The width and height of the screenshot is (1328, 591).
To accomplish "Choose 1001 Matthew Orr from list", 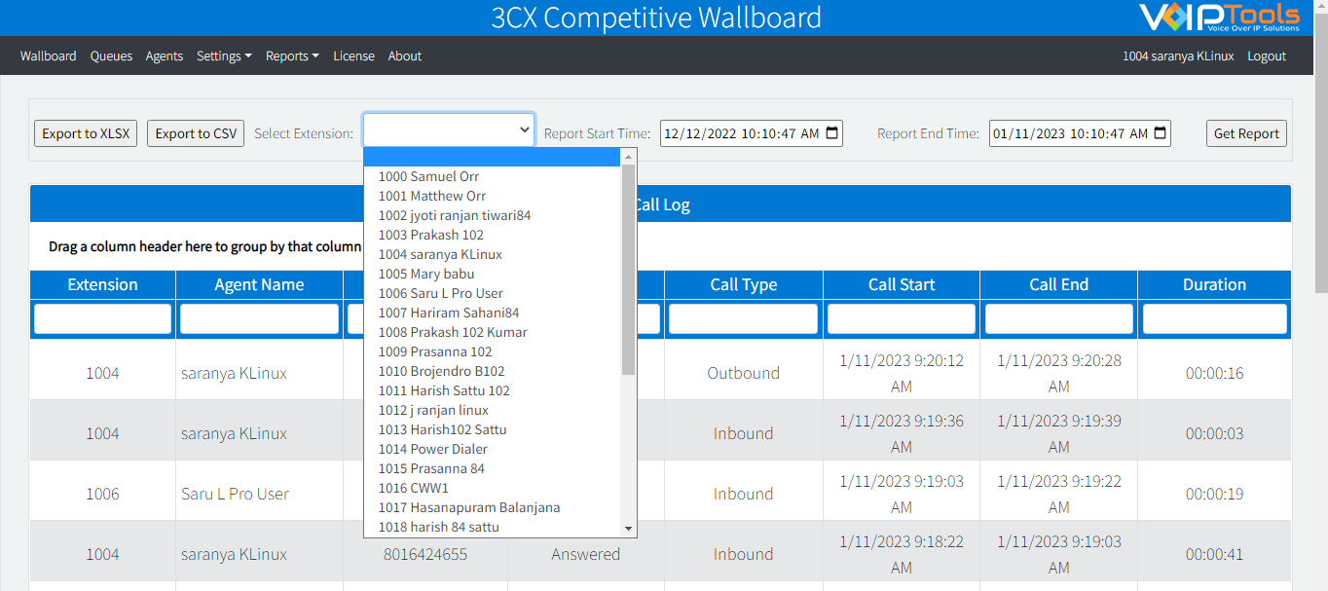I will tap(493, 196).
